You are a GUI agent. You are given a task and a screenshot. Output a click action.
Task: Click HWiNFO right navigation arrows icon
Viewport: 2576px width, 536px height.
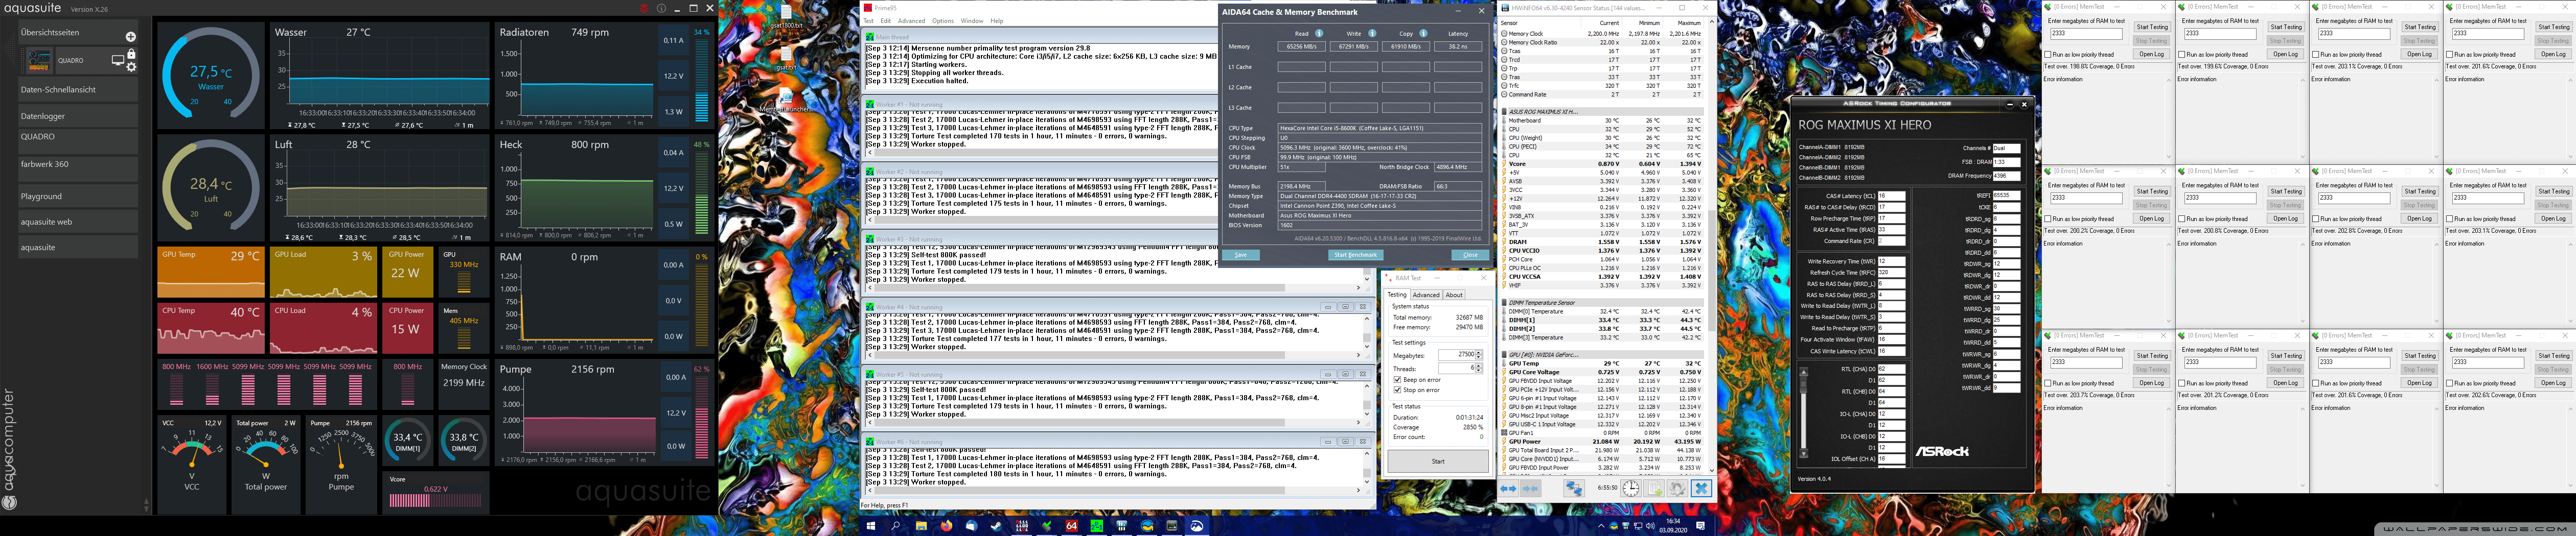tap(1530, 488)
